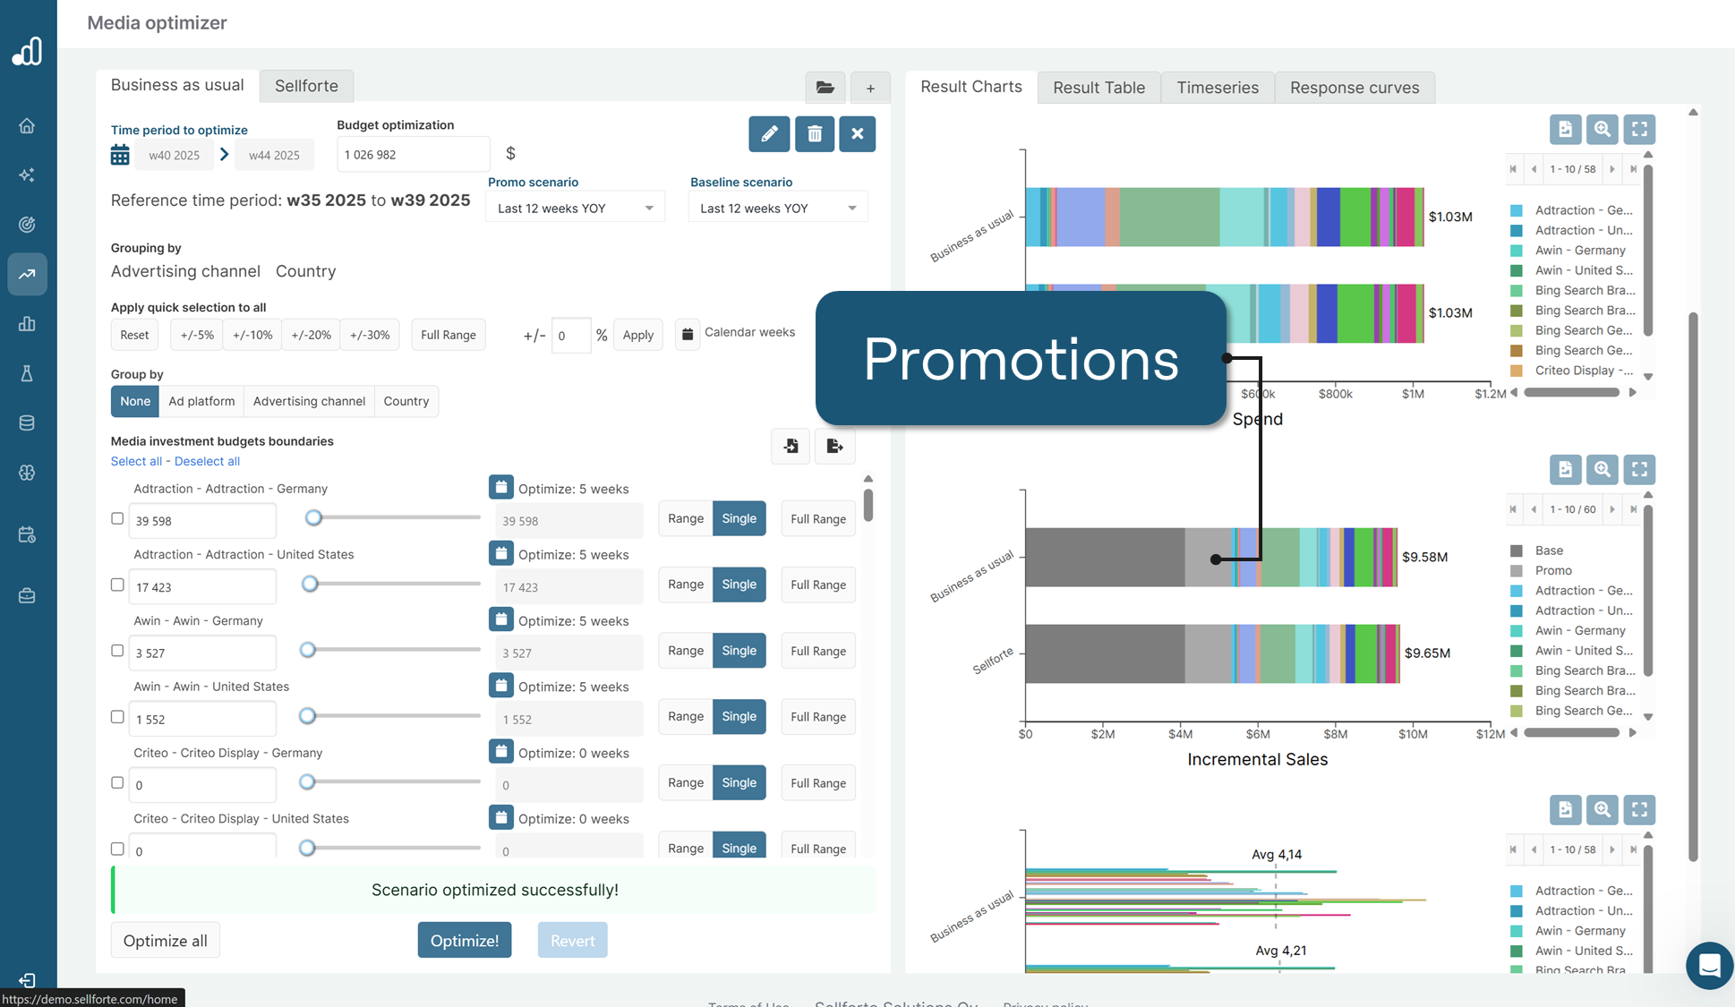Image resolution: width=1735 pixels, height=1007 pixels.
Task: Switch to the Result Table tab
Action: point(1098,88)
